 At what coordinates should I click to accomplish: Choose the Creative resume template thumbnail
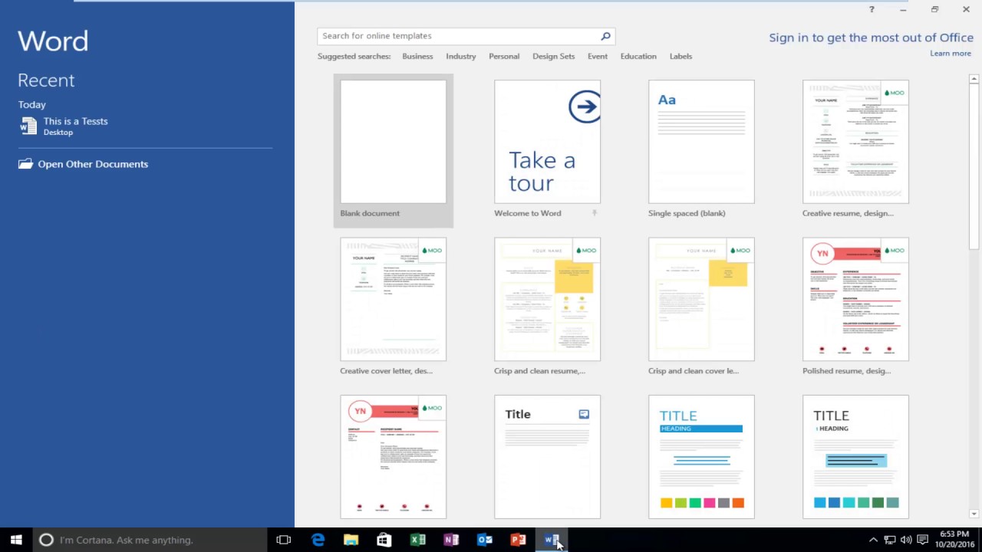point(855,142)
